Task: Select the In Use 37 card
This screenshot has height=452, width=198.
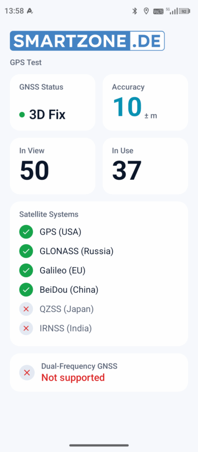Action: tap(145, 166)
